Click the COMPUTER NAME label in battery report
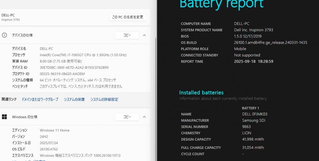319x161 pixels. pos(196,24)
